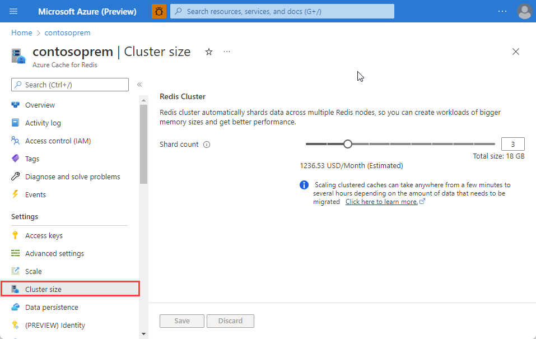View the Activity log
536x339 pixels.
click(43, 123)
